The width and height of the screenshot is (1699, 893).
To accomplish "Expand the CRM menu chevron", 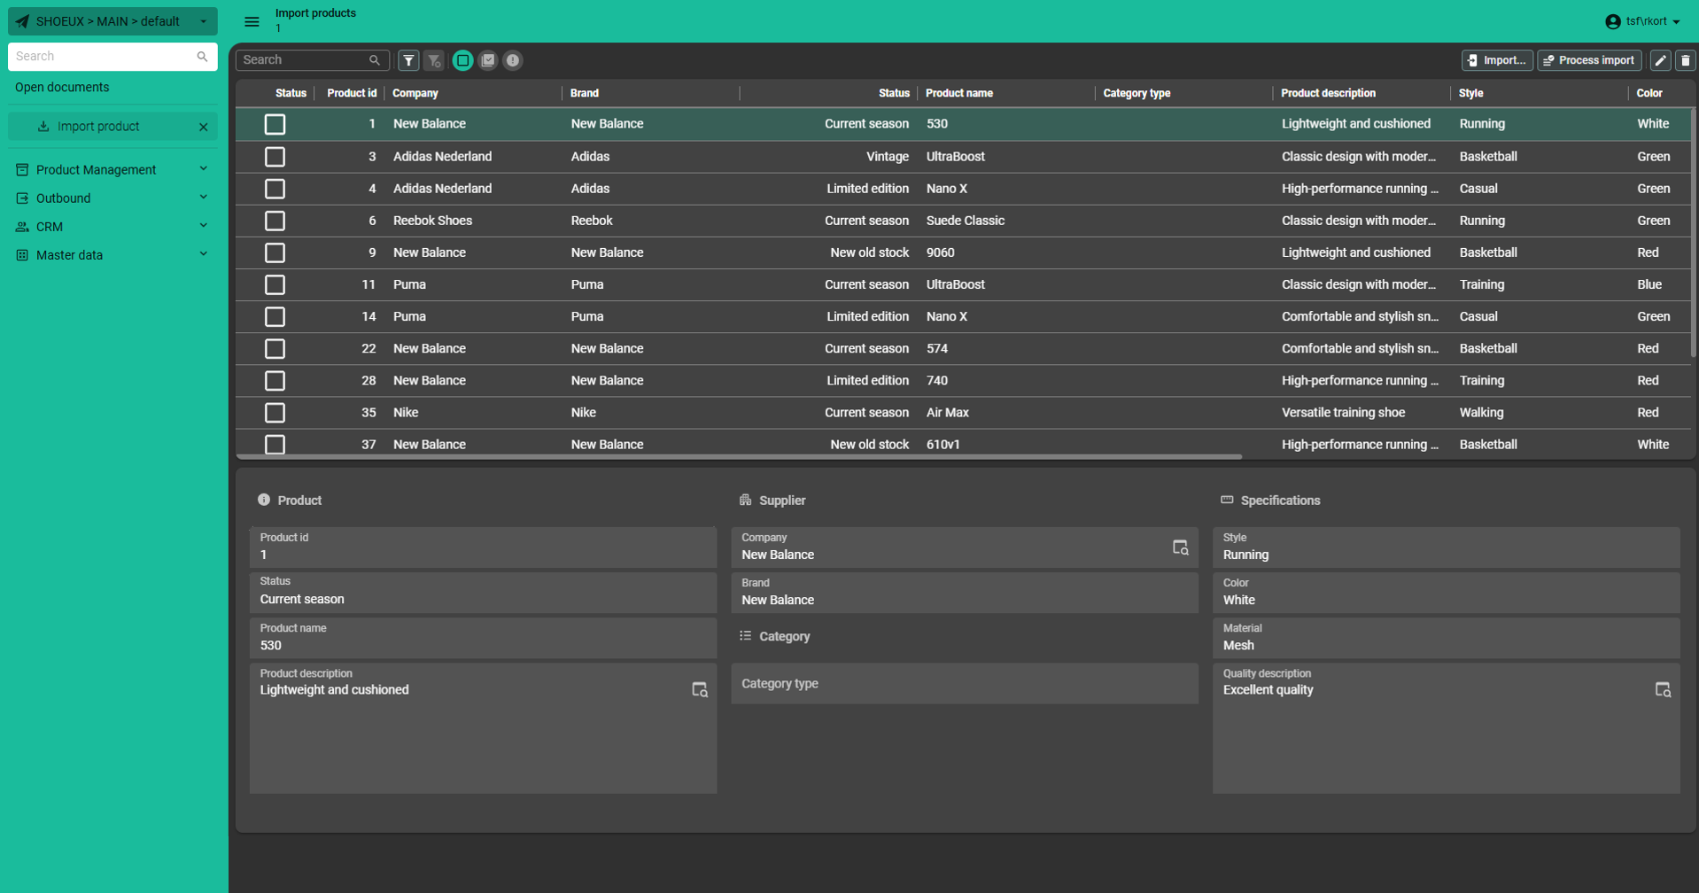I will pyautogui.click(x=204, y=225).
